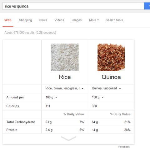This screenshot has width=150, height=150.
Task: Switch to the Videos tab
Action: pos(59,20)
